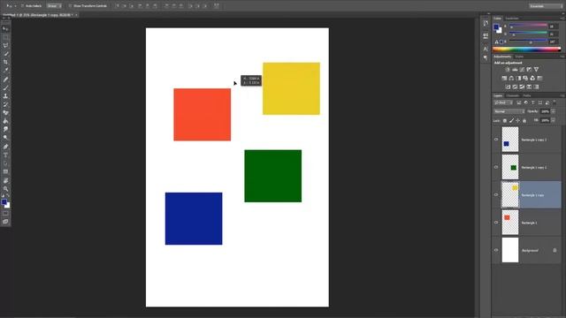Add a Vibrance adjustment
566x318 pixels.
pyautogui.click(x=537, y=69)
